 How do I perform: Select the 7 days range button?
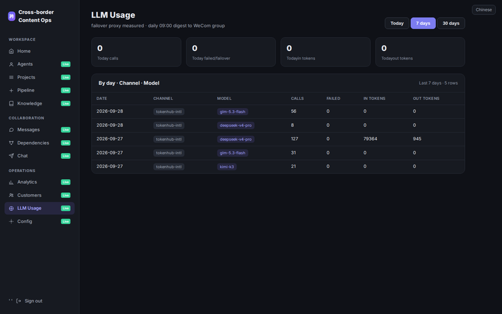(x=423, y=23)
